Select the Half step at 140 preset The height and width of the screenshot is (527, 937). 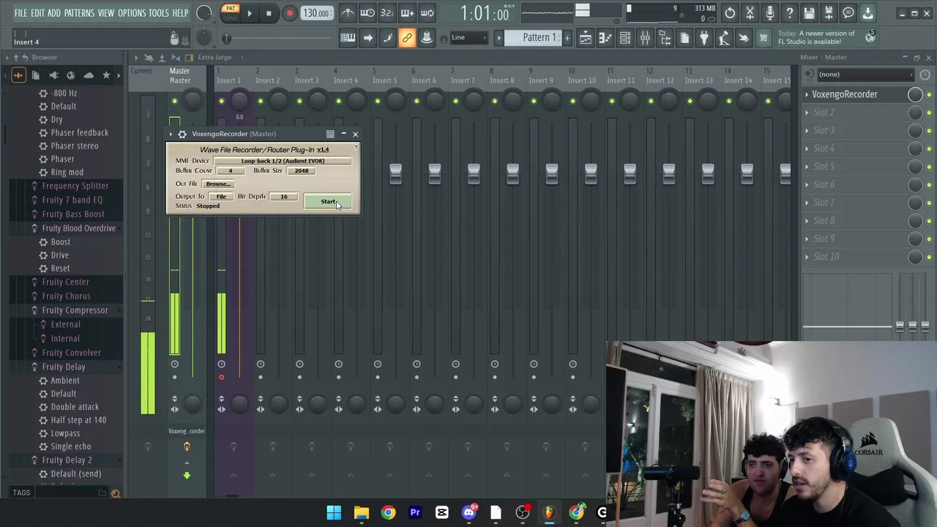tap(78, 420)
